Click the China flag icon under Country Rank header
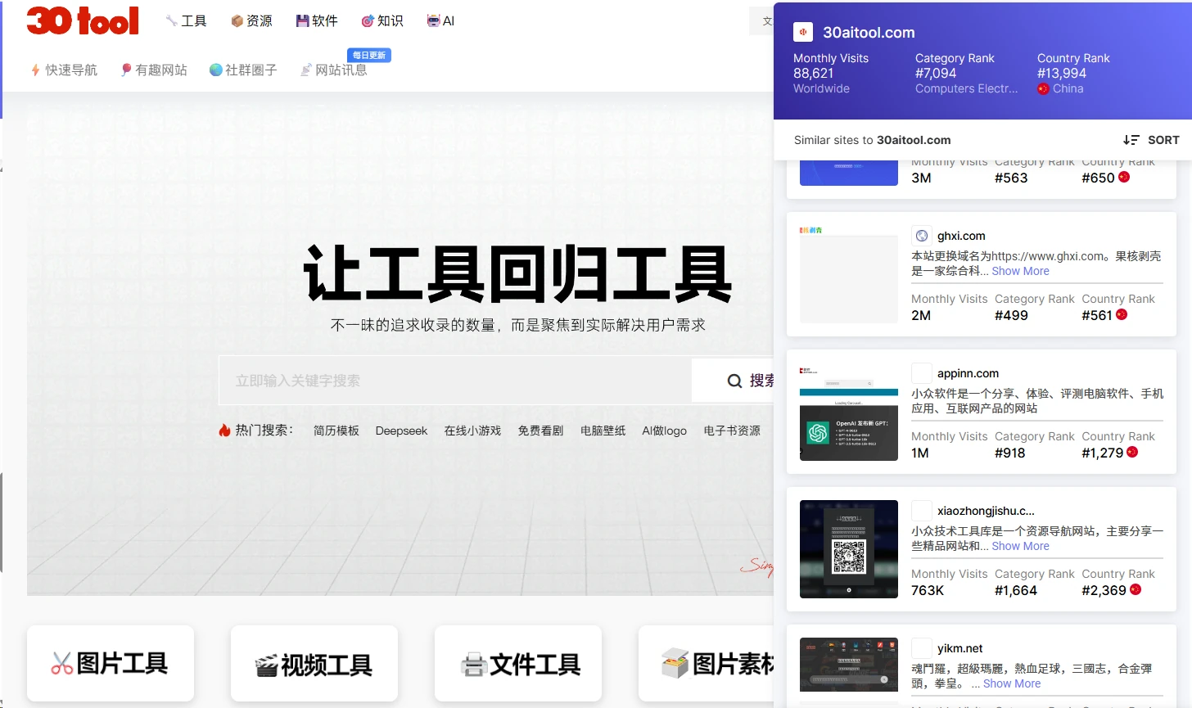This screenshot has width=1192, height=708. 1043,88
